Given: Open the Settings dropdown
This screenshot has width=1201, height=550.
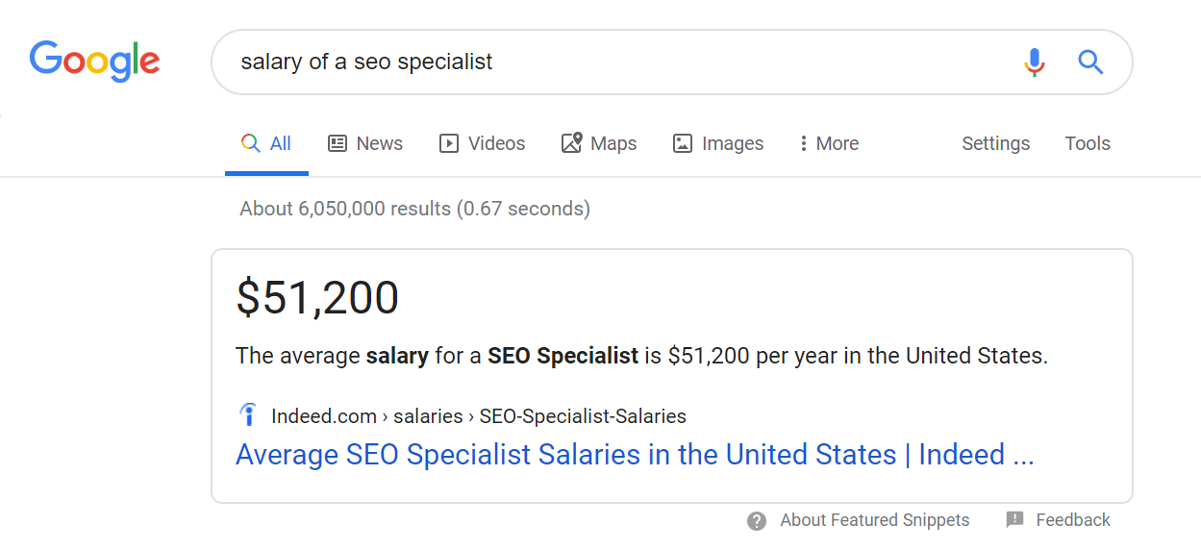Looking at the screenshot, I should (x=995, y=143).
